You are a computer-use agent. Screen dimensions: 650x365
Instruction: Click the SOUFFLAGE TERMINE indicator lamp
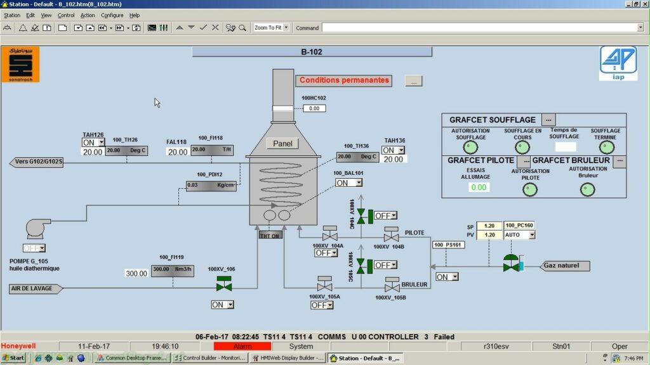(607, 147)
